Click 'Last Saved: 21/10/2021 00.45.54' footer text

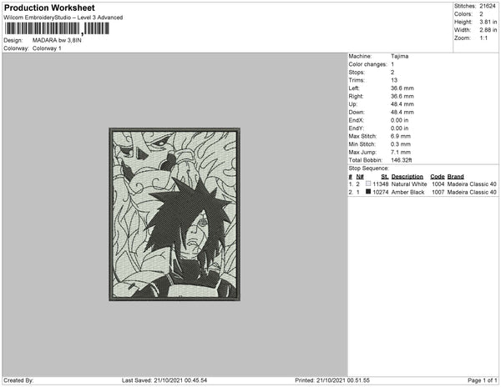164,380
